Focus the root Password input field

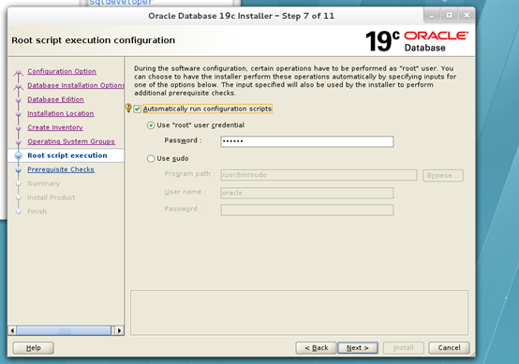click(x=307, y=141)
